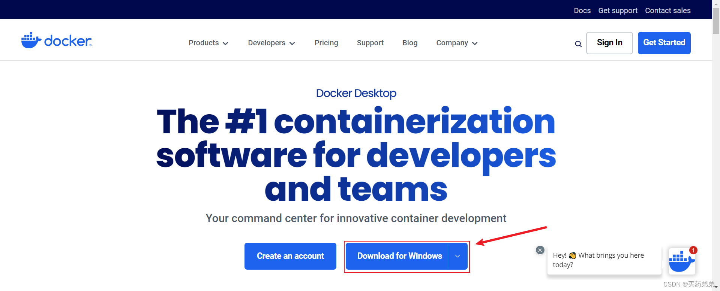Viewport: 720px width, 291px height.
Task: Open the Support page
Action: [x=370, y=43]
